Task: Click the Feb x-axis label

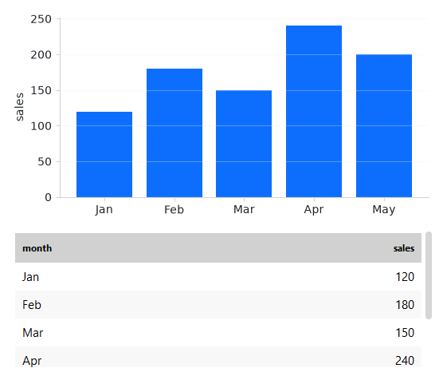Action: tap(174, 209)
